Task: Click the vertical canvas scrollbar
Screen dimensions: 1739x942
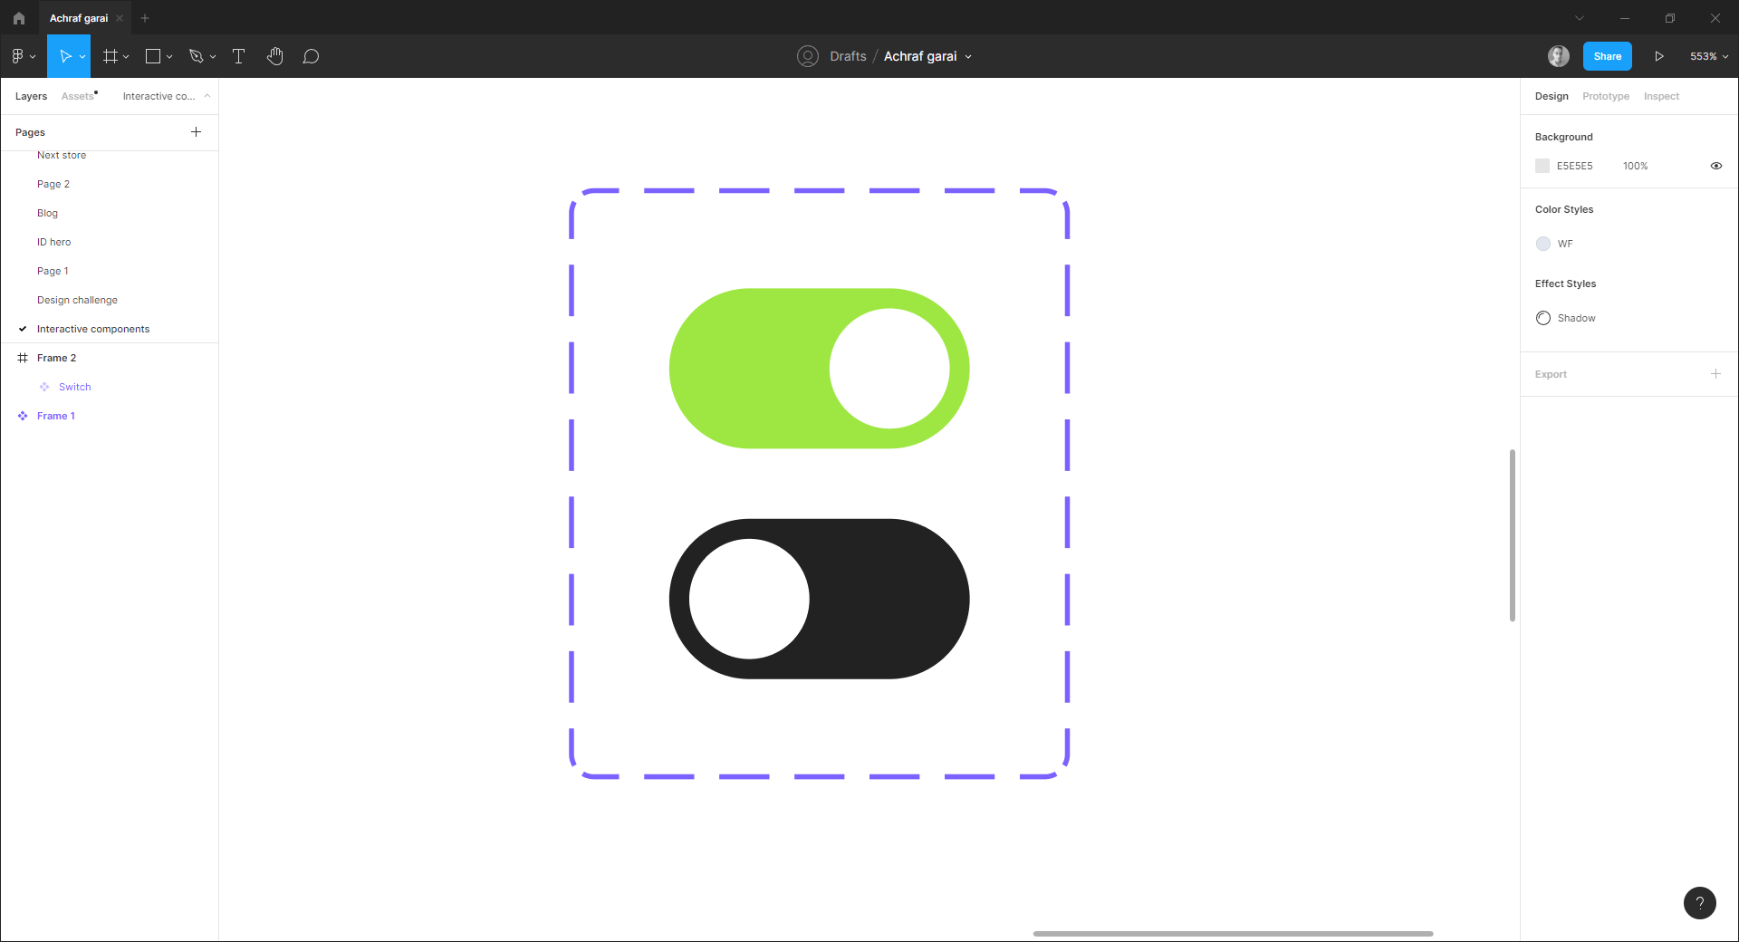Action: [1513, 535]
